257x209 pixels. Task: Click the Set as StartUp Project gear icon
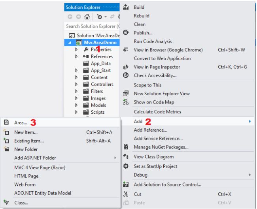pos(126,166)
